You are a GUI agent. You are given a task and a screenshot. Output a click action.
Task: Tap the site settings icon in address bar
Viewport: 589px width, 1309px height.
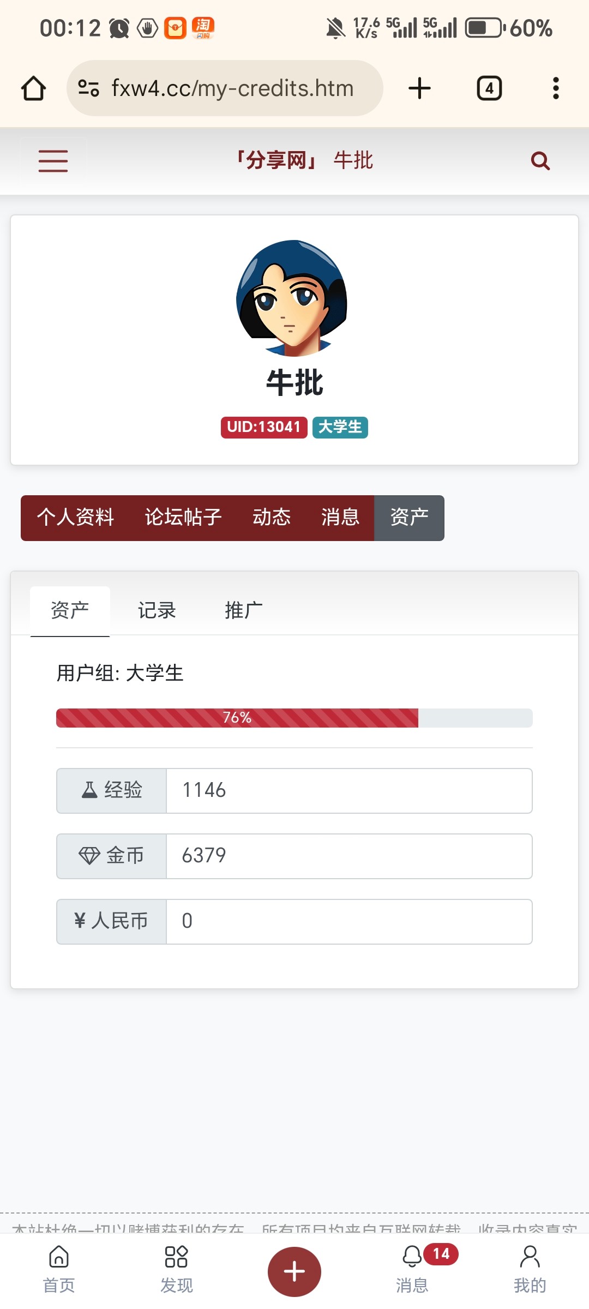coord(88,88)
